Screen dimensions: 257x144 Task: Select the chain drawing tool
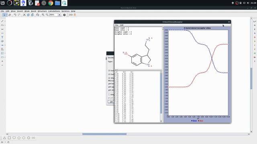pos(2,25)
